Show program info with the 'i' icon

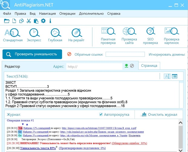(50, 21)
